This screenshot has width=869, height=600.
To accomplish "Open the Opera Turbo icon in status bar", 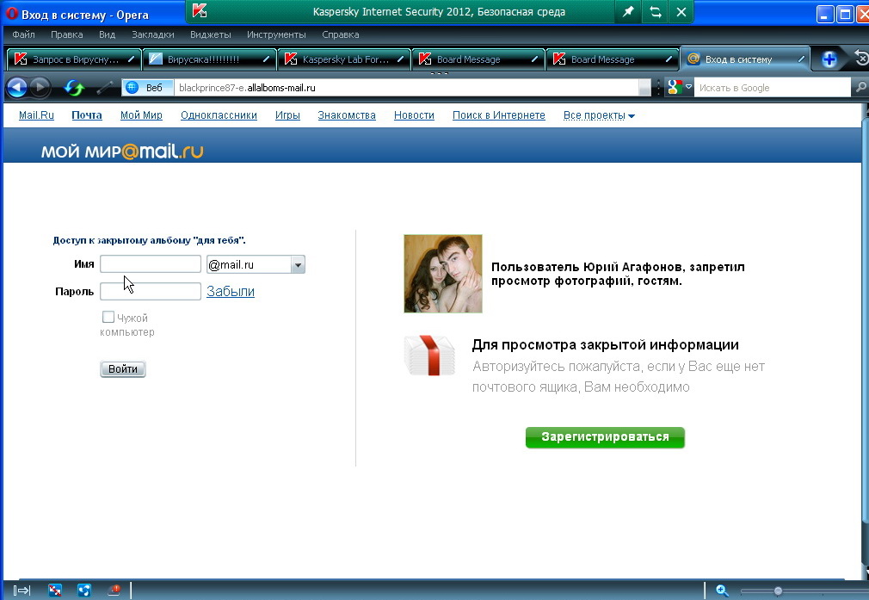I will (114, 590).
